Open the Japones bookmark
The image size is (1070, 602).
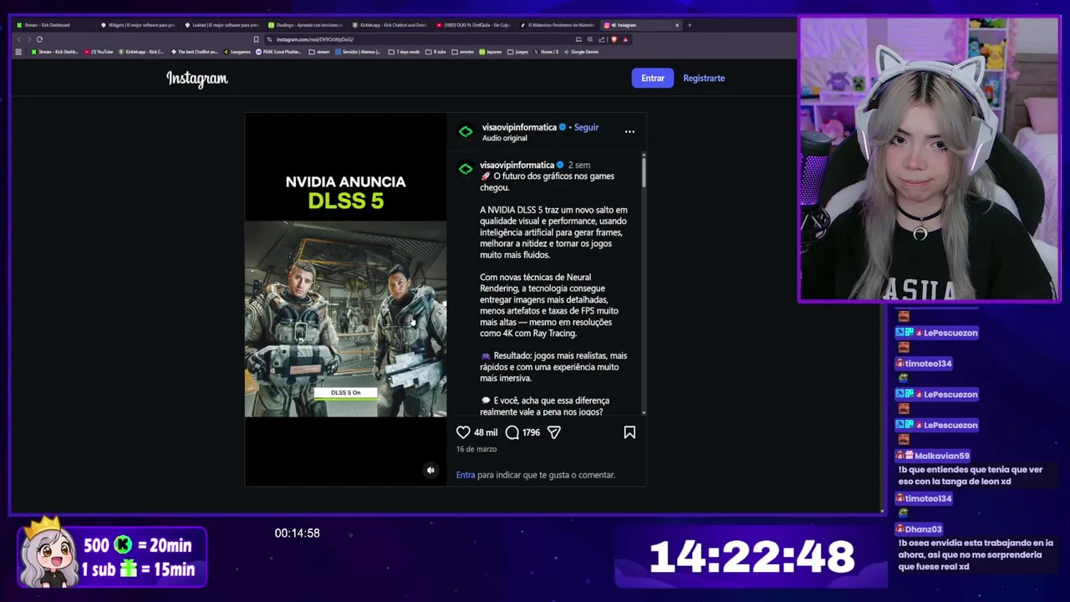tap(491, 52)
